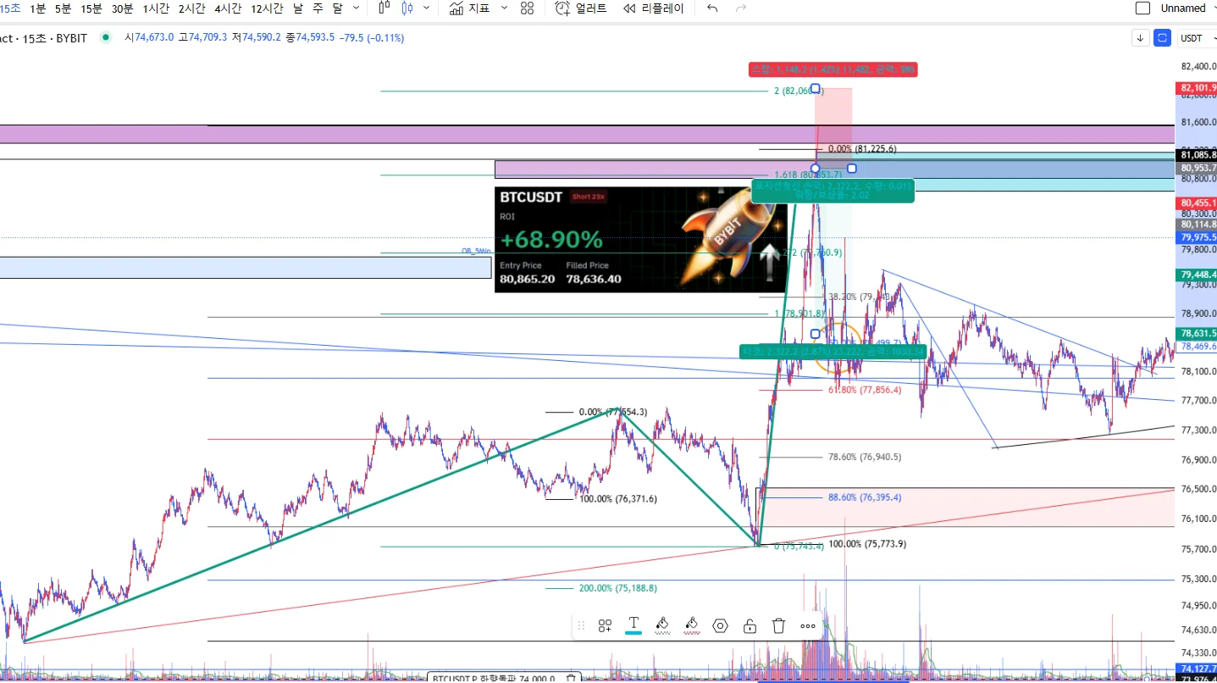Click the downward arrow button above the price scale

pos(1141,38)
